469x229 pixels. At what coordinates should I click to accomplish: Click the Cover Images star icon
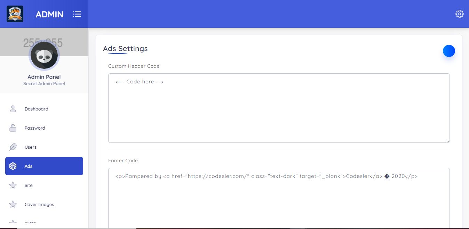13,204
